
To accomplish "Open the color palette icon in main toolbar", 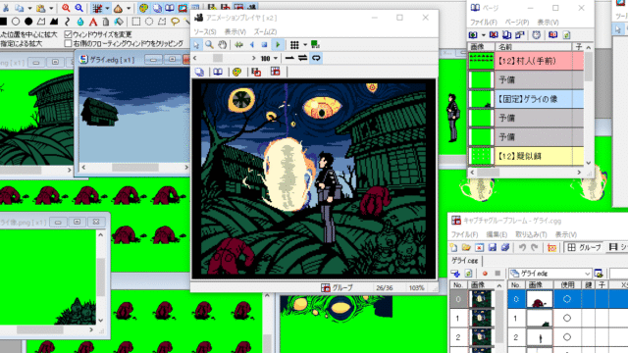I will tap(143, 8).
